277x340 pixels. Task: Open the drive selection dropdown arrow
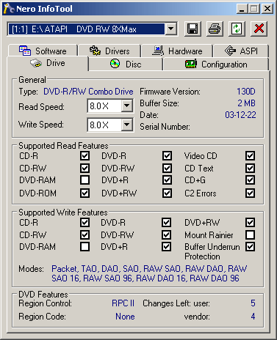tap(171, 29)
